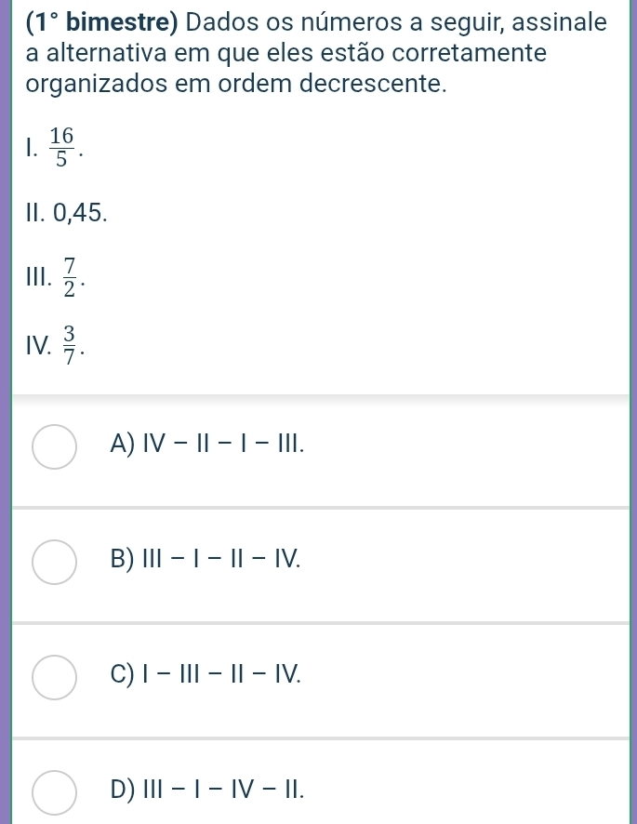Click the Roman numeral 'I.' item label
637x824 pixels.
[x=33, y=149]
